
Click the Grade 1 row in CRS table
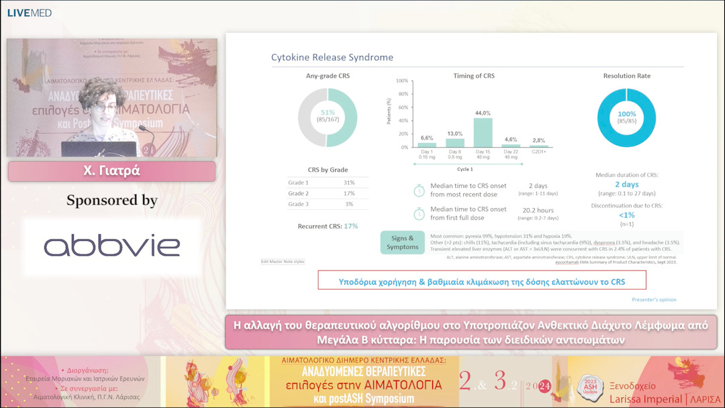[328, 183]
